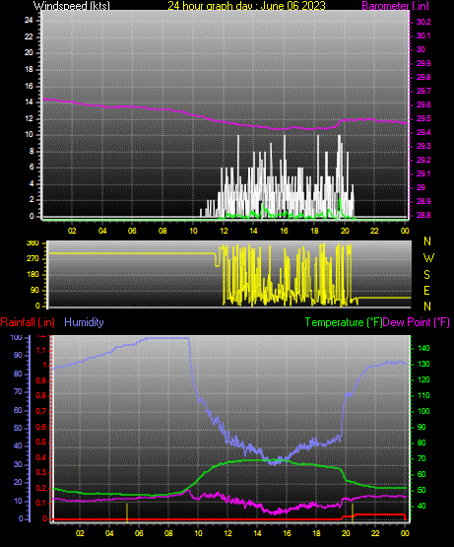Click the 0.5 rainfall scale value
454x547 pixels.
point(41,442)
